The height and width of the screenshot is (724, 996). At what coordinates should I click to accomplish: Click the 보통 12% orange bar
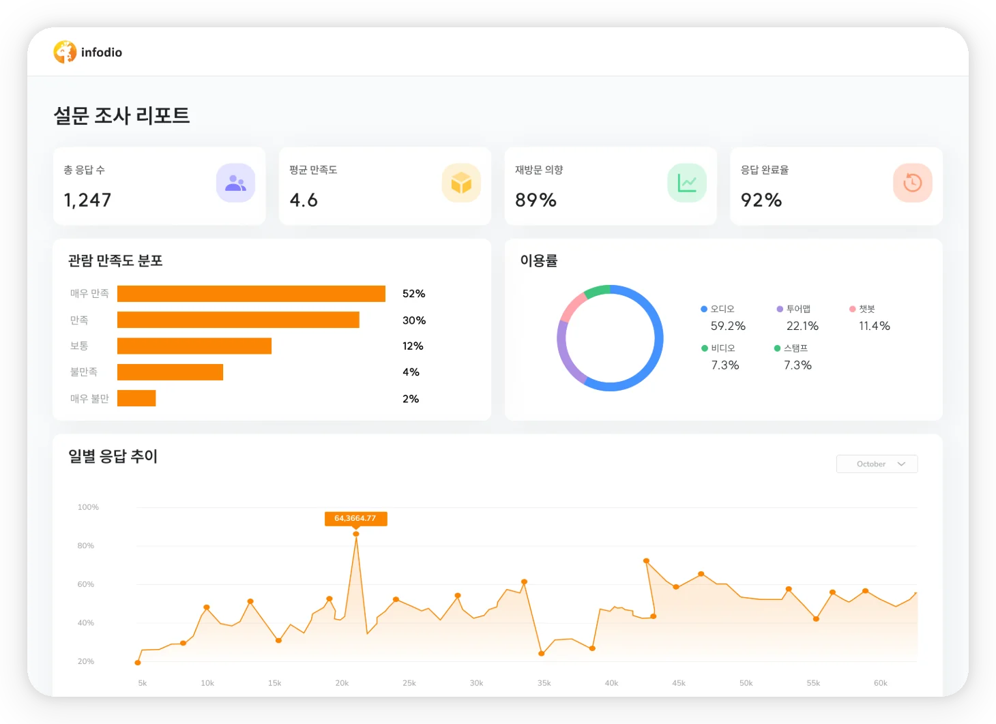coord(194,346)
